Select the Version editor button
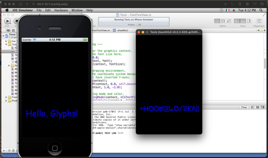The image size is (268, 158). [229, 21]
